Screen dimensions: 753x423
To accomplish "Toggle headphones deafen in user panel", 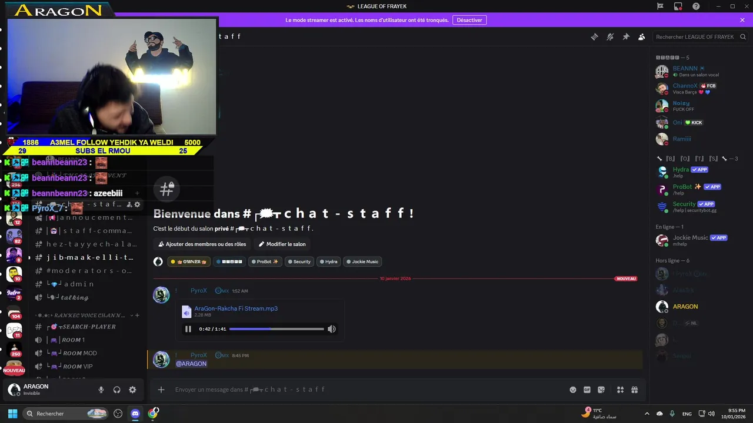I will pos(116,390).
